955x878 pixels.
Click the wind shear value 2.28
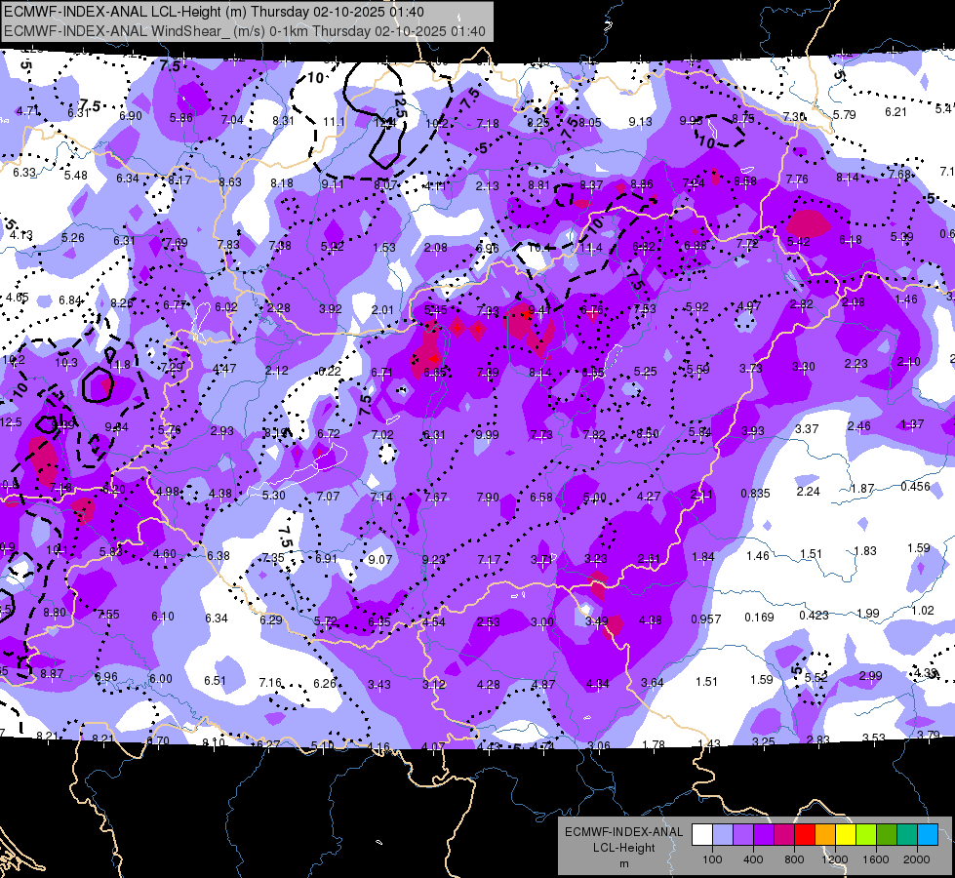point(278,307)
